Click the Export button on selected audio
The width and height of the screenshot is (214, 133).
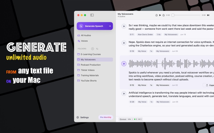tap(209, 85)
